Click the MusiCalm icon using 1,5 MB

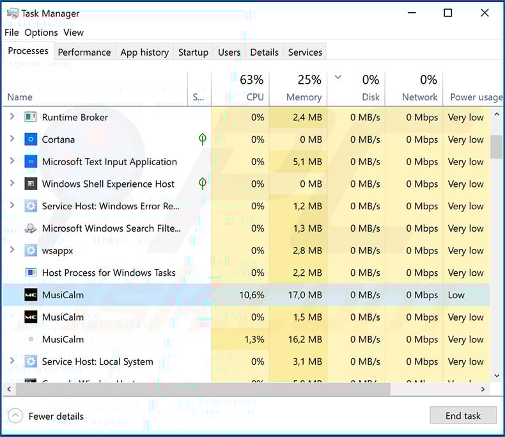pos(31,317)
